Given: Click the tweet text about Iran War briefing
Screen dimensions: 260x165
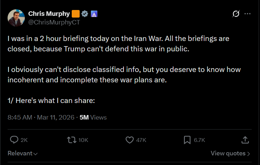Looking at the screenshot, I should coord(118,44).
